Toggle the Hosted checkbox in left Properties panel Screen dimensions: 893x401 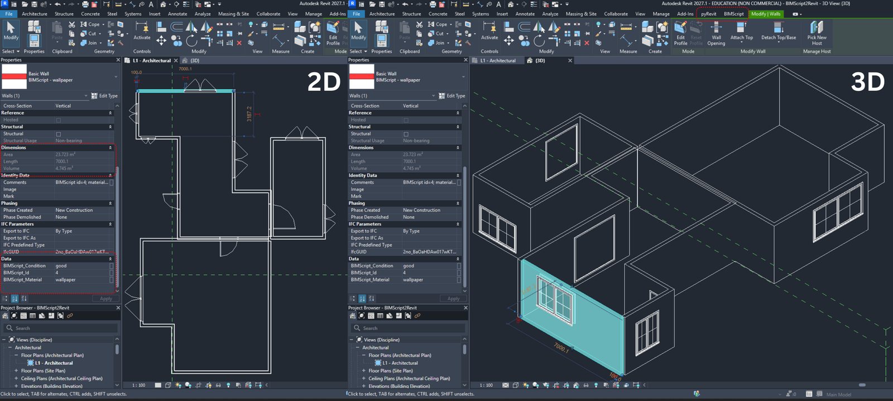click(58, 120)
